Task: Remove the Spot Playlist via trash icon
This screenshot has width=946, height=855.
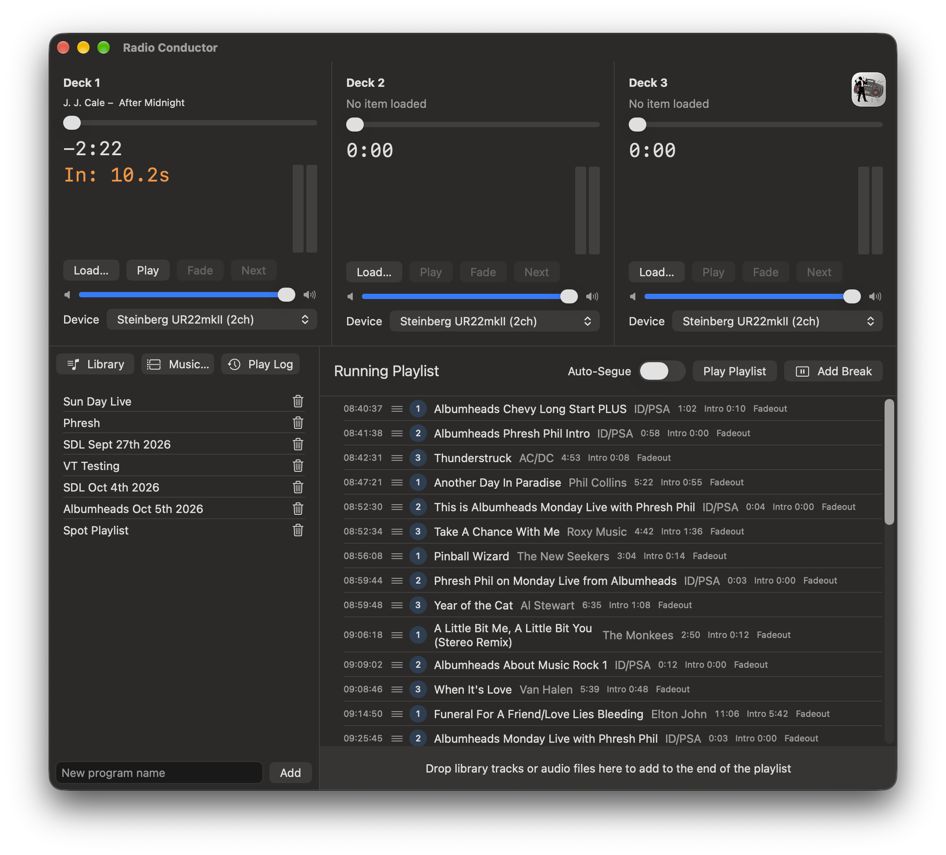Action: tap(297, 531)
